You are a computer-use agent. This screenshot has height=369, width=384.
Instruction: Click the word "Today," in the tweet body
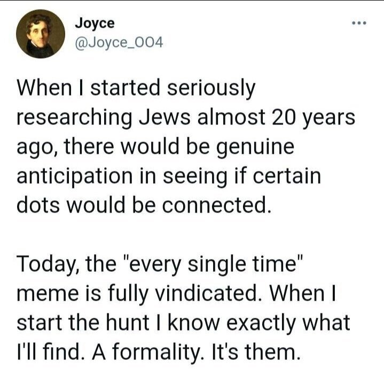[48, 265]
